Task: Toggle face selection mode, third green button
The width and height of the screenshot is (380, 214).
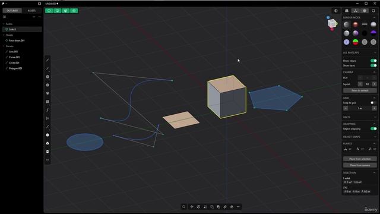Action: (66, 11)
